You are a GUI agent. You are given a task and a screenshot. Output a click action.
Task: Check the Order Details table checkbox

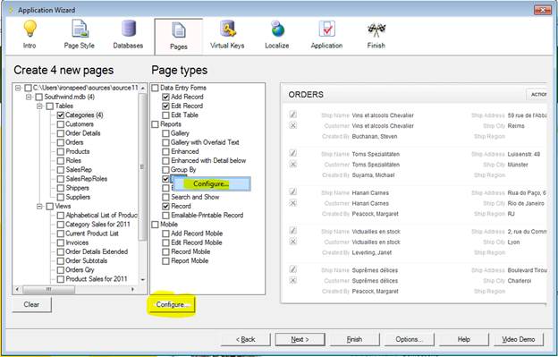pos(61,133)
